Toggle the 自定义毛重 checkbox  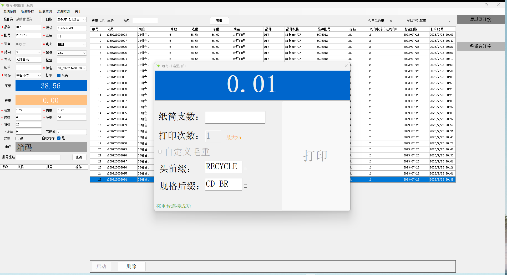(160, 152)
